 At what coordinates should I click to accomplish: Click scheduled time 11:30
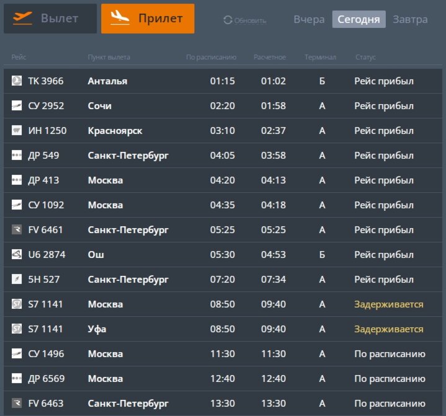tap(223, 354)
